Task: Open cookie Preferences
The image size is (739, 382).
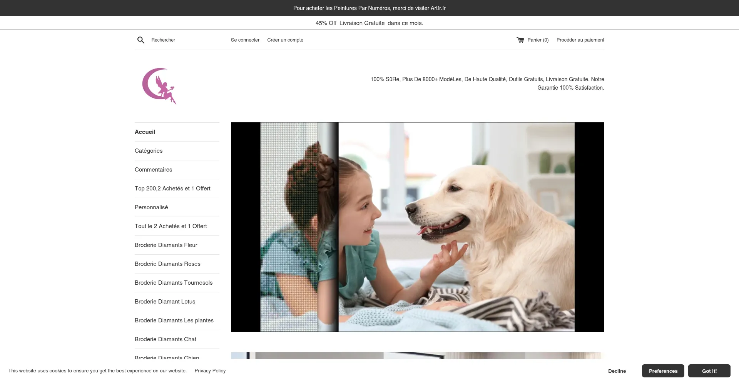Action: [663, 371]
